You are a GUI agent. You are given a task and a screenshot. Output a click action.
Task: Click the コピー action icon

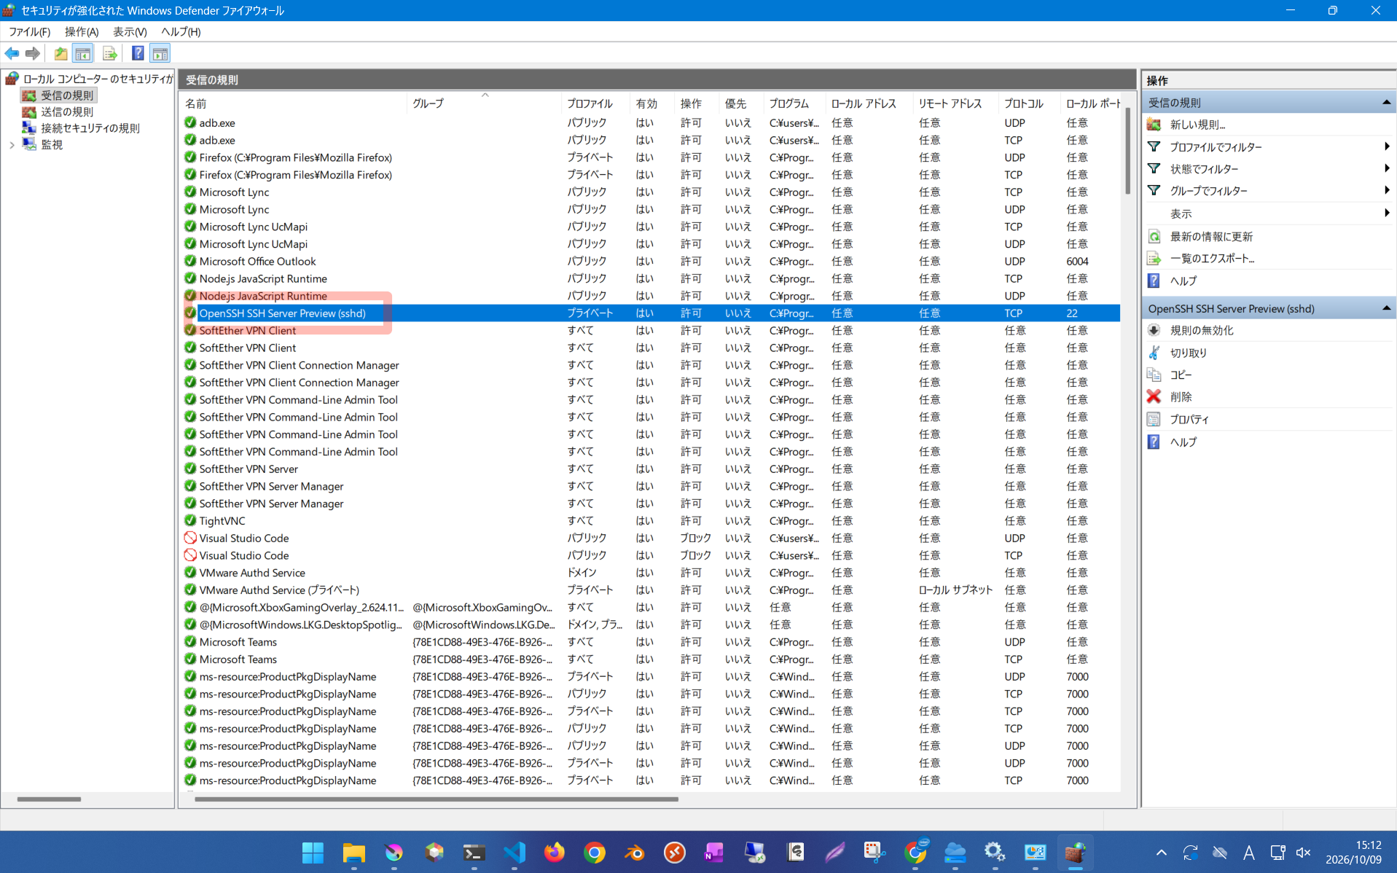[1154, 375]
